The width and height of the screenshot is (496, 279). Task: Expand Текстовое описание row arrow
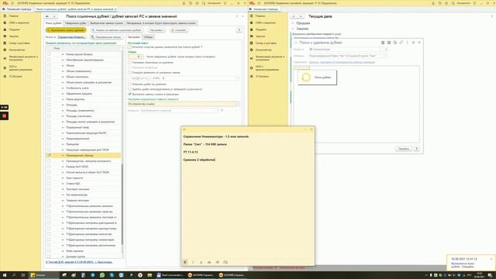click(x=63, y=189)
